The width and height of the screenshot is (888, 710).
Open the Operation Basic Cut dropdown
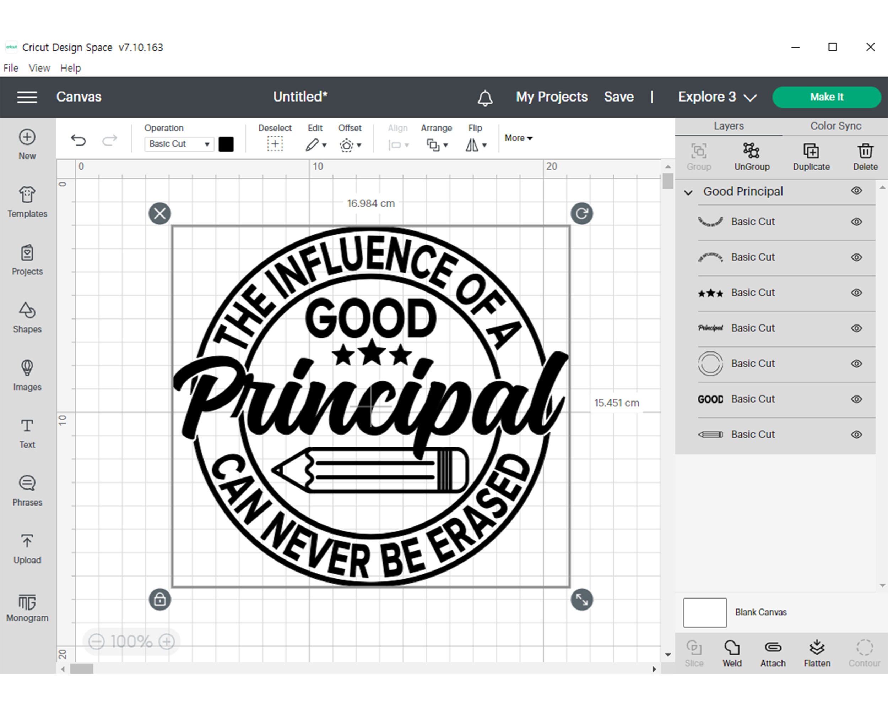(179, 144)
